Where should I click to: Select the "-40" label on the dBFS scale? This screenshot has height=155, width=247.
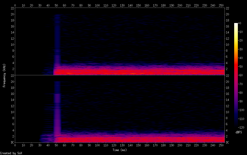240,58
